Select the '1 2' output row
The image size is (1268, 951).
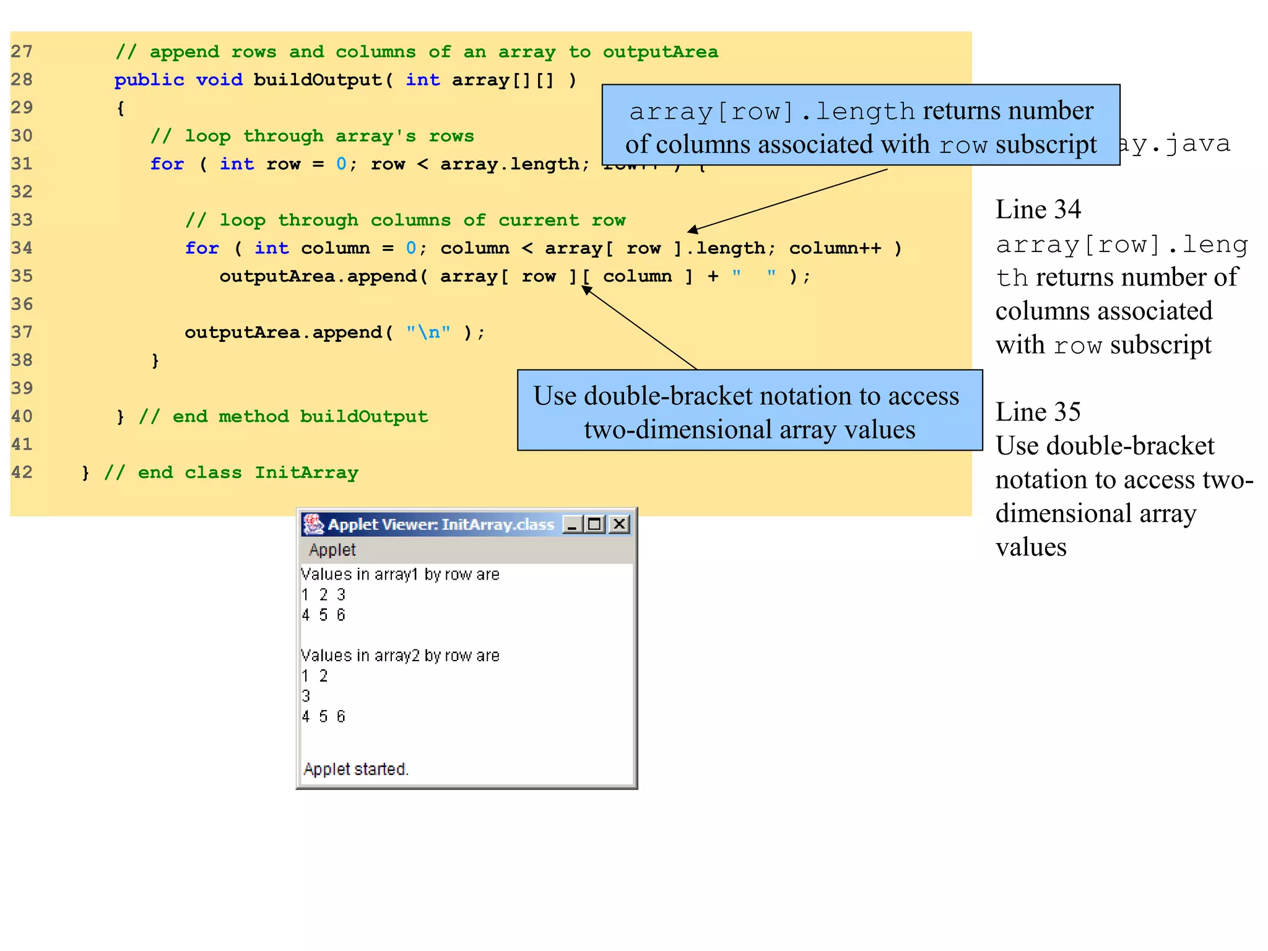click(315, 676)
